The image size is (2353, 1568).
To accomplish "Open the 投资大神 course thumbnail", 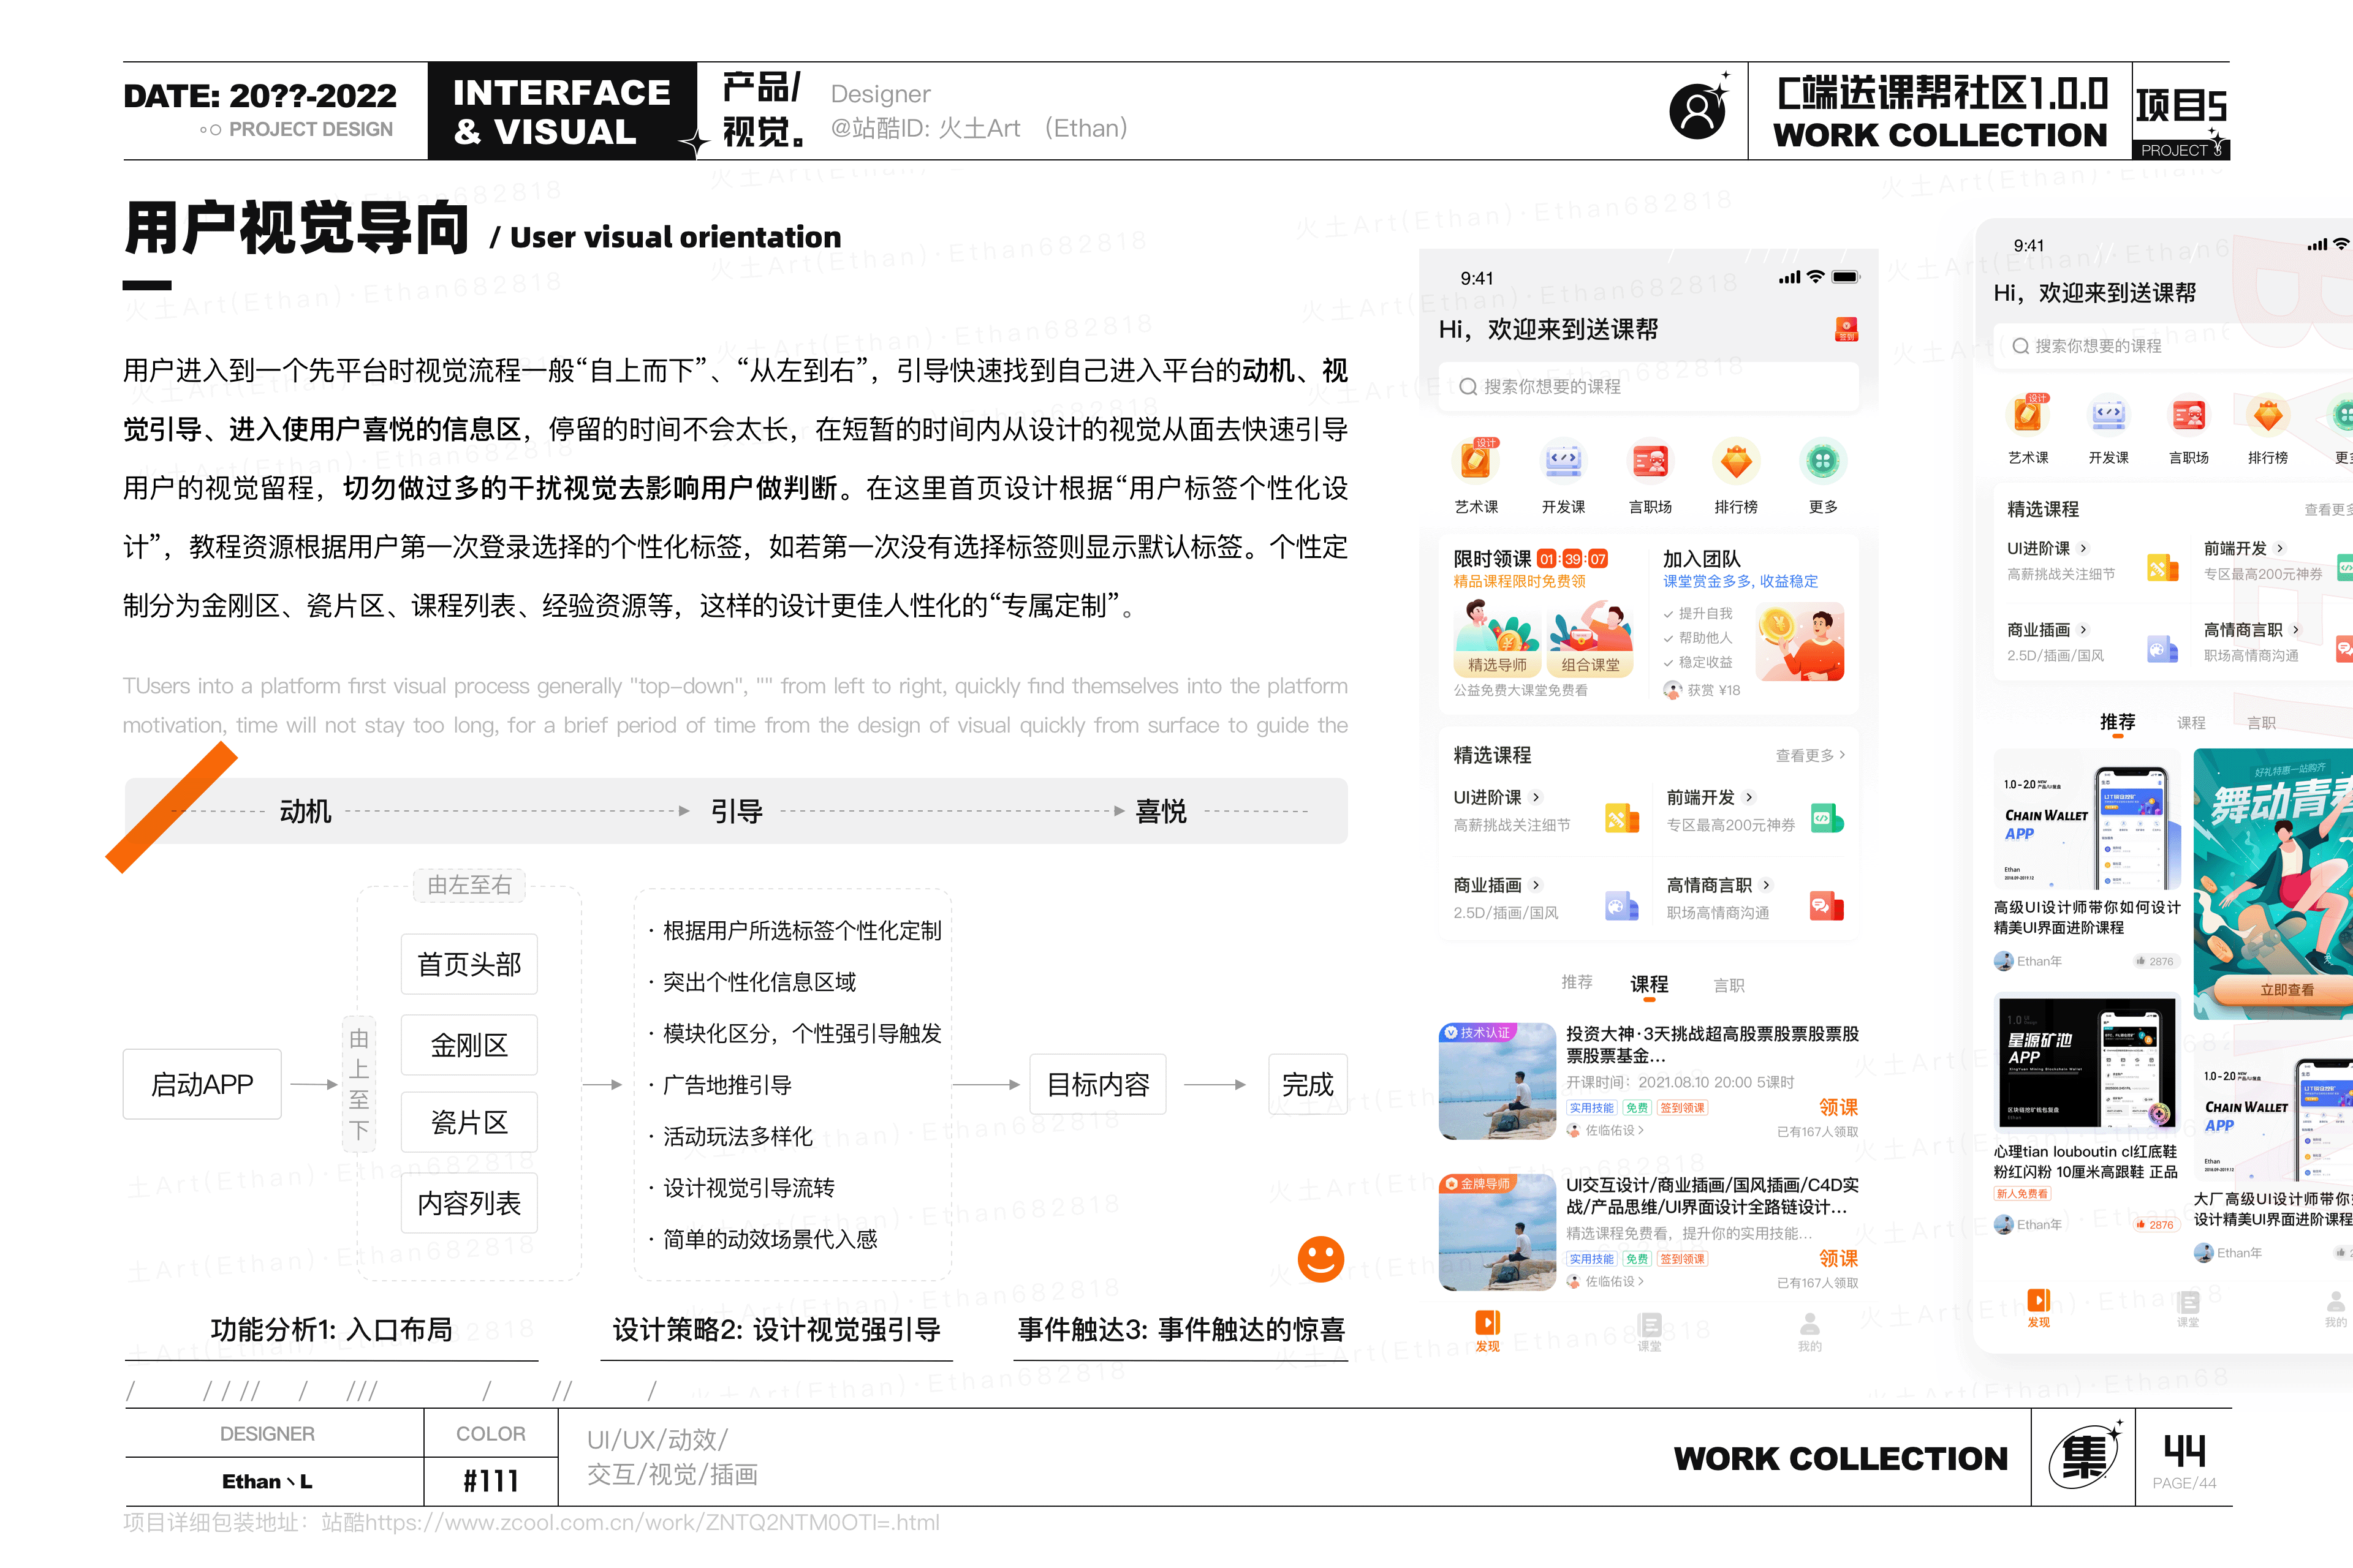I will pos(1496,1081).
